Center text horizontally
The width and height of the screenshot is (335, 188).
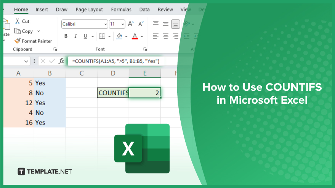[x=165, y=36]
